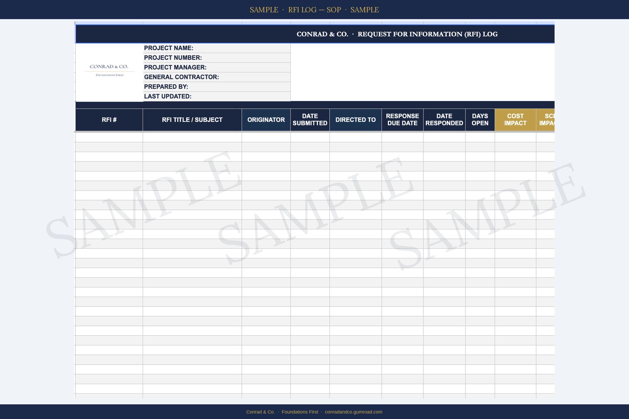
Task: Click the ORIGINATOR column header
Action: pyautogui.click(x=266, y=120)
